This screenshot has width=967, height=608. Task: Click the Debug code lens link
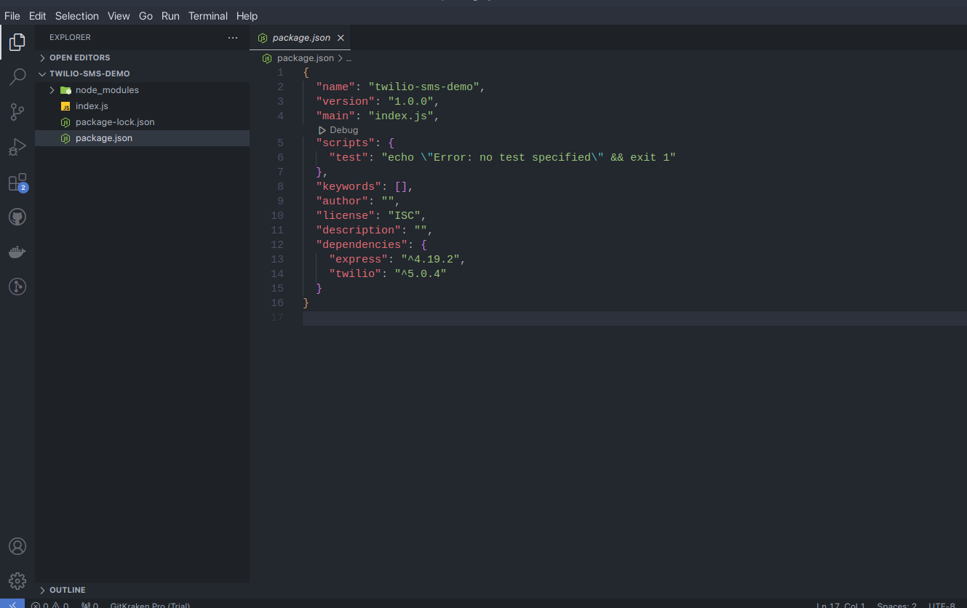(x=343, y=130)
